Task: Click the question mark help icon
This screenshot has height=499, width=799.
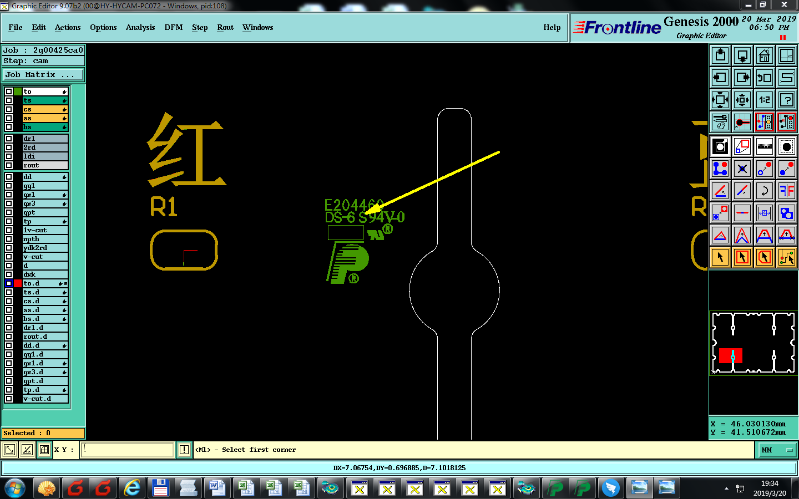Action: [x=787, y=100]
